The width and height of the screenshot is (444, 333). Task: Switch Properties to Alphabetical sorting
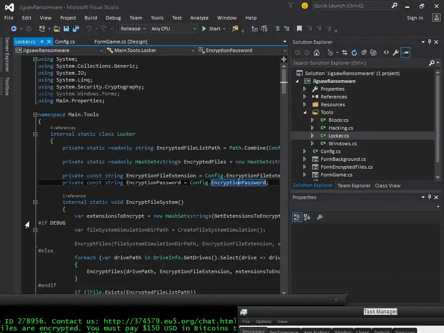click(307, 217)
